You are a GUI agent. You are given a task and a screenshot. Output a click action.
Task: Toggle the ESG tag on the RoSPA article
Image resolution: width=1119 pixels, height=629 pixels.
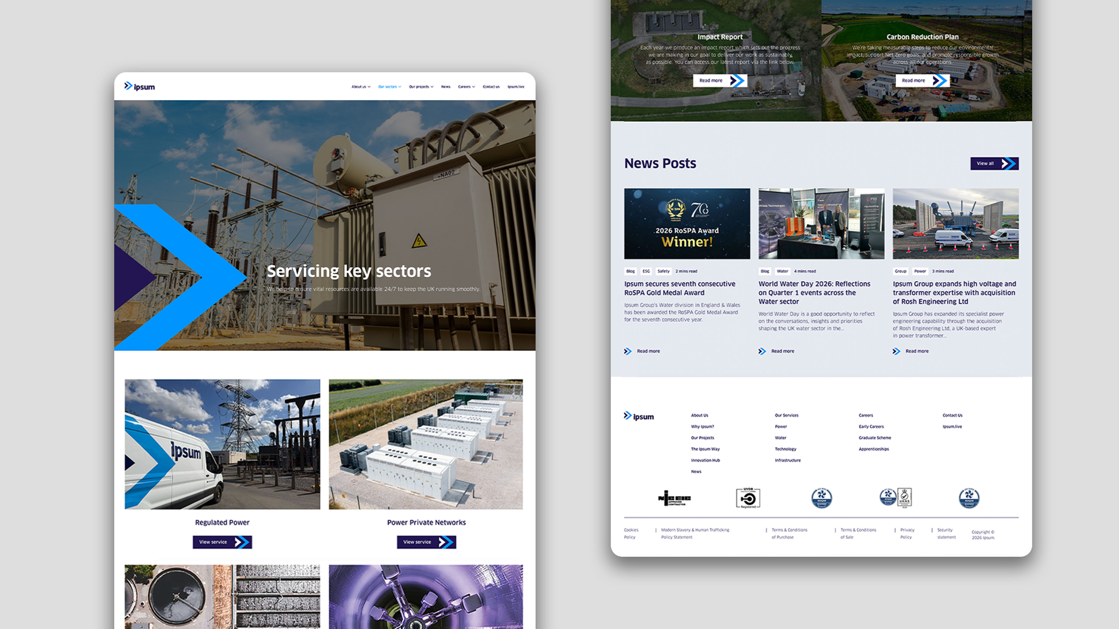(646, 271)
